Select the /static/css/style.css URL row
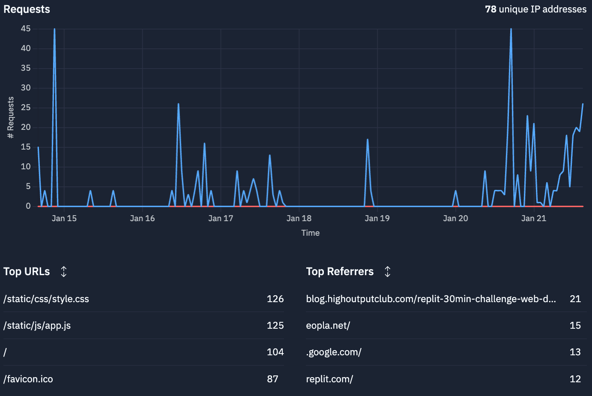This screenshot has height=396, width=592. 144,299
